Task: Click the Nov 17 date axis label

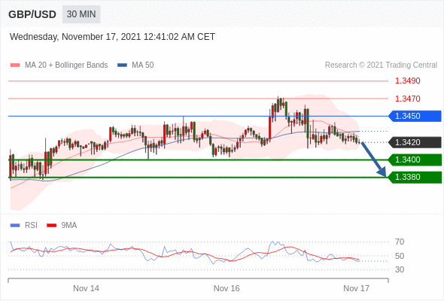Action: coord(356,288)
